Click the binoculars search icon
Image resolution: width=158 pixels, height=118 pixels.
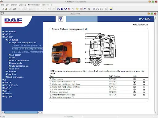(58, 9)
